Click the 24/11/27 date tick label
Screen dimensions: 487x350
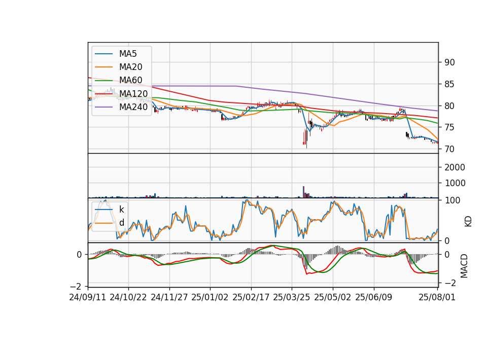pyautogui.click(x=169, y=297)
